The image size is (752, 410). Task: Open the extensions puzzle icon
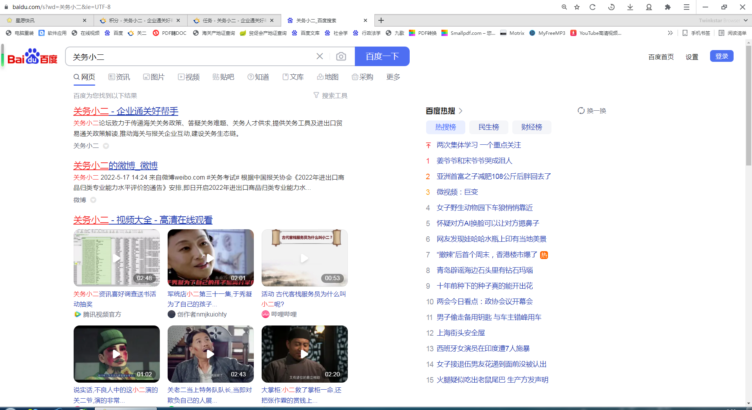[x=668, y=7]
